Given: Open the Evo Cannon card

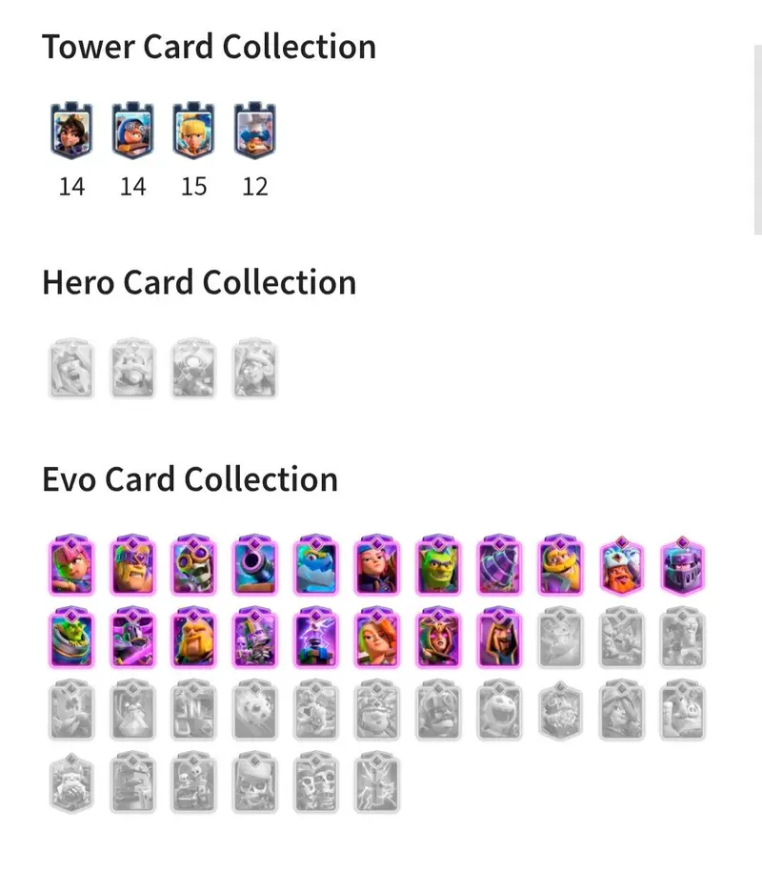Looking at the screenshot, I should click(x=255, y=565).
